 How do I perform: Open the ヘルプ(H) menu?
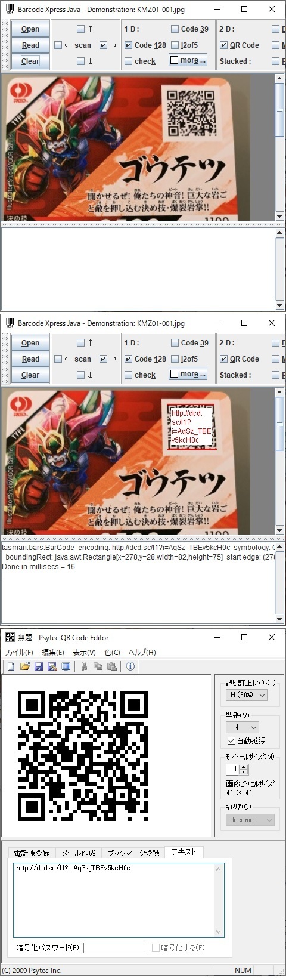click(142, 652)
